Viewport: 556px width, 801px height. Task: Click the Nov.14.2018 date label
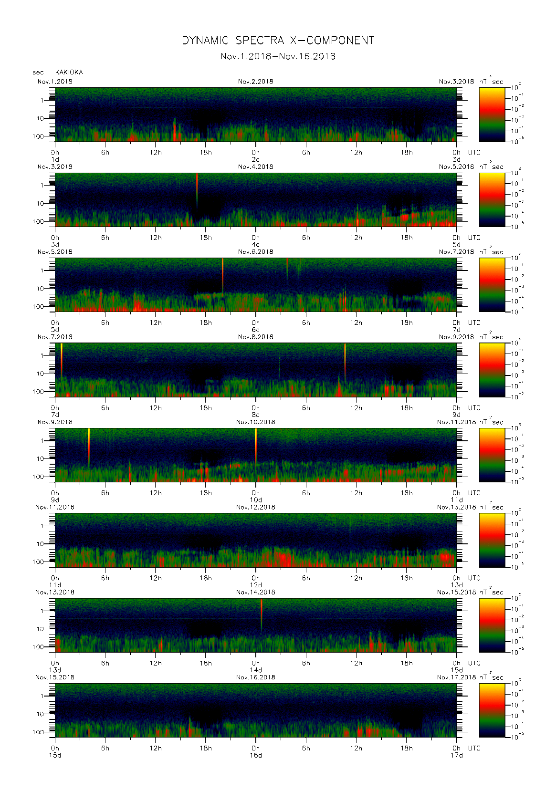tap(256, 592)
